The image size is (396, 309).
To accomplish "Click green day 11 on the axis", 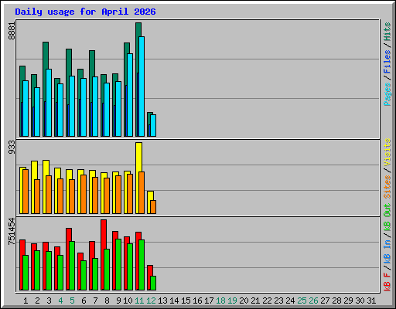I will [x=139, y=301].
